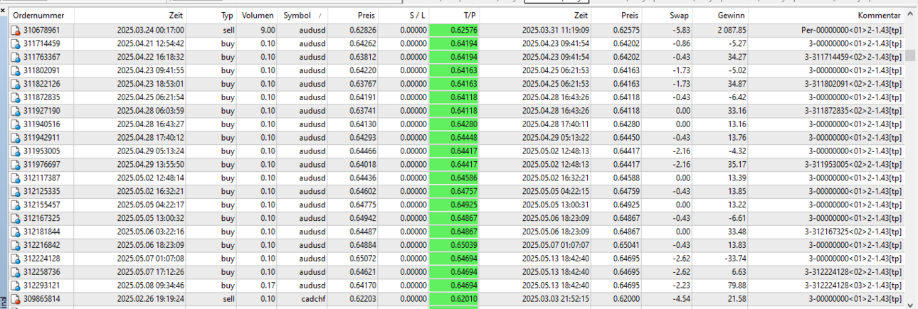Select the swap value -5.83
Viewport: 918px width, 309px height.
(680, 31)
